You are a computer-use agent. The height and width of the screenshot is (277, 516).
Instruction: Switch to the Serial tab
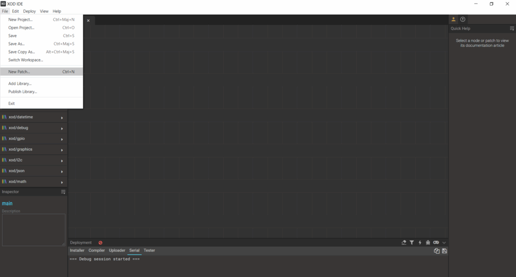(x=134, y=250)
